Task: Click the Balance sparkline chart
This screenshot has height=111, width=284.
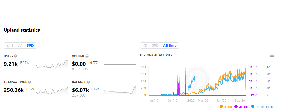Action: [120, 90]
